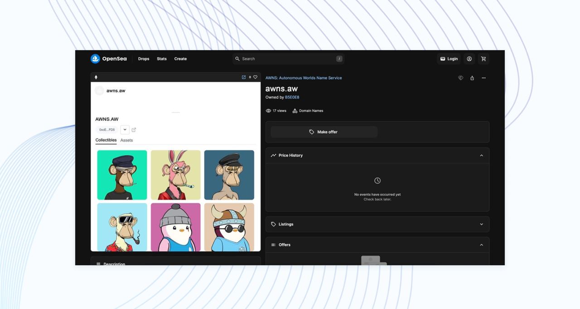Click the Login wallet button
This screenshot has width=580, height=309.
point(449,59)
